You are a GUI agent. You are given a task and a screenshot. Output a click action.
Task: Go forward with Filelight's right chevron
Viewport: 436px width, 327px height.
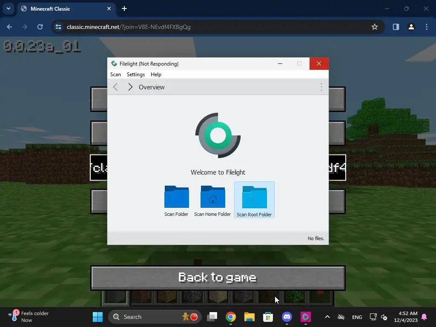[x=130, y=87]
